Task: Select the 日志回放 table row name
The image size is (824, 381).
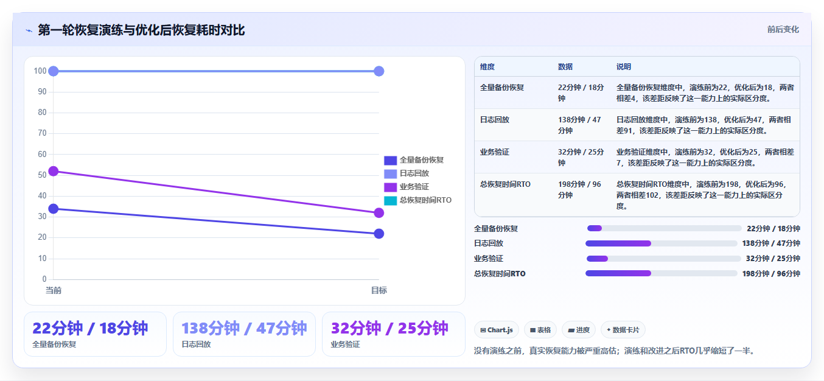Action: [495, 120]
